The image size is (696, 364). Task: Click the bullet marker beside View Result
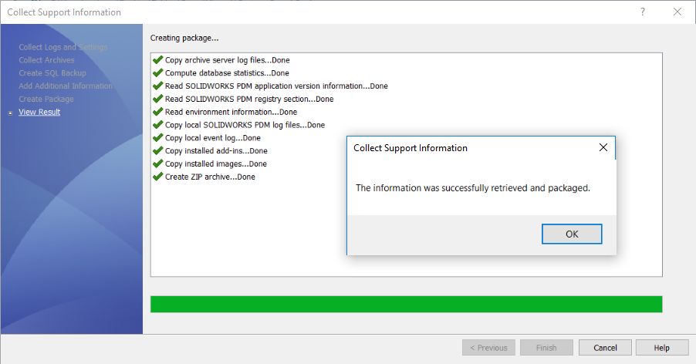pyautogui.click(x=11, y=113)
